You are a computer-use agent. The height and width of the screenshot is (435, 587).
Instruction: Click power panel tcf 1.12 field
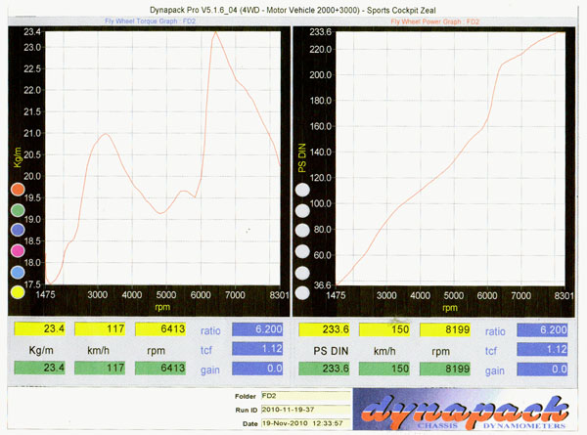(x=542, y=349)
